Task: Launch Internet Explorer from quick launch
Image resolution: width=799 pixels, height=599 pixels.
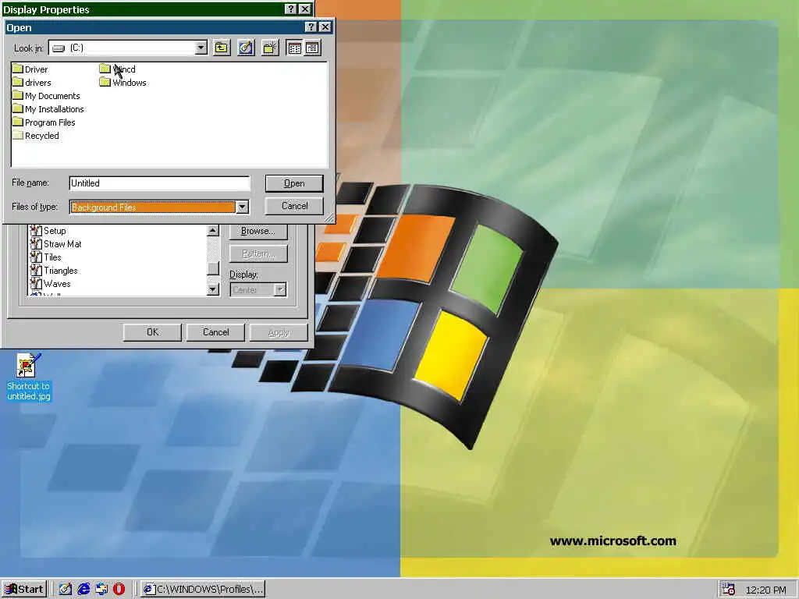Action: point(83,590)
